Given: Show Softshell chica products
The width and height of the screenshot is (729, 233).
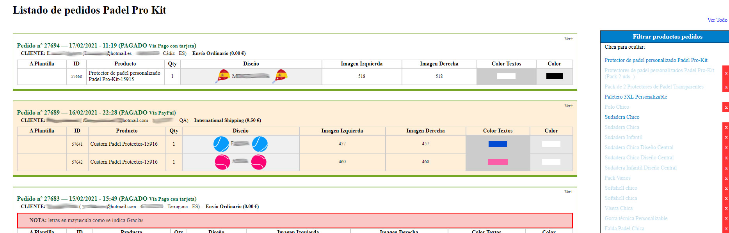Looking at the screenshot, I should (621, 198).
